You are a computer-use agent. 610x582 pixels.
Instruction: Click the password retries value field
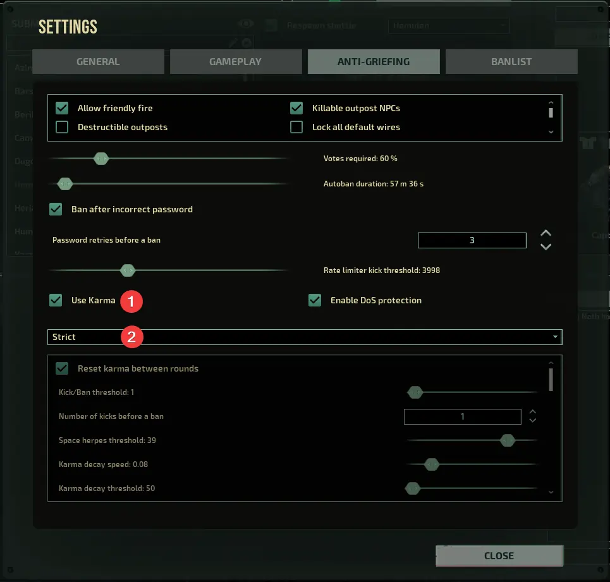472,240
